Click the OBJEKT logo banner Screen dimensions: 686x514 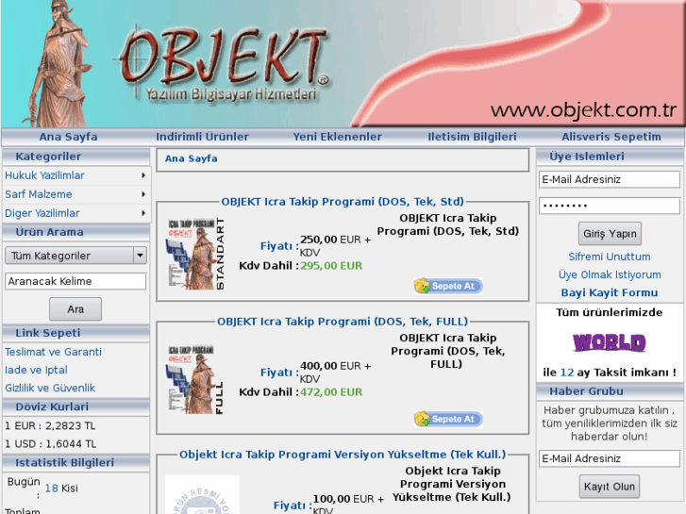(x=223, y=63)
